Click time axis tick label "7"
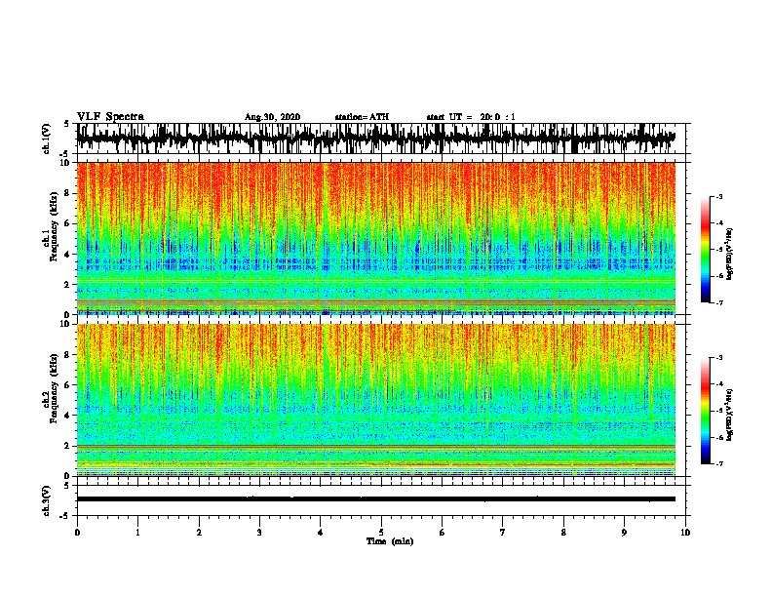This screenshot has height=597, width=772. [503, 533]
